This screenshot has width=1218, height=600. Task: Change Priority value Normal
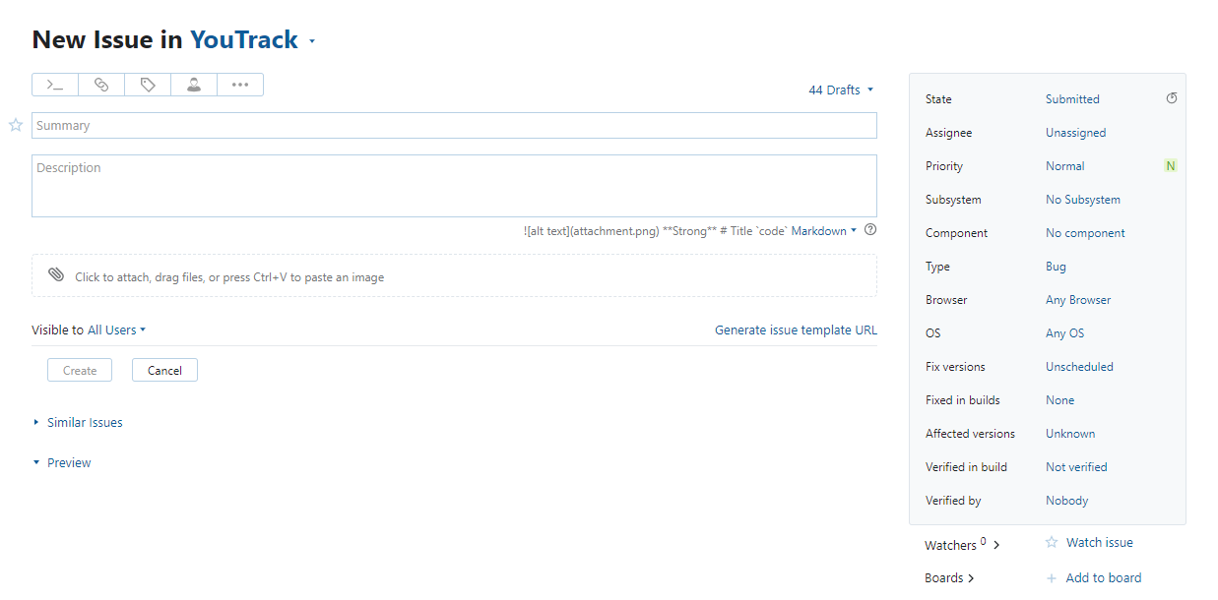(1064, 166)
